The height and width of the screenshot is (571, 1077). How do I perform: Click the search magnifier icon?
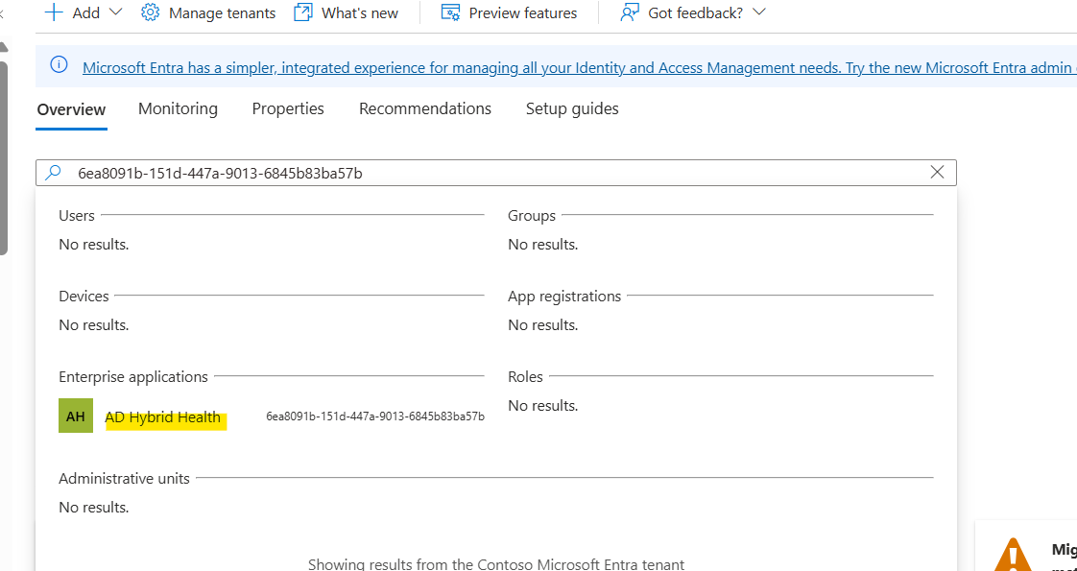(54, 173)
